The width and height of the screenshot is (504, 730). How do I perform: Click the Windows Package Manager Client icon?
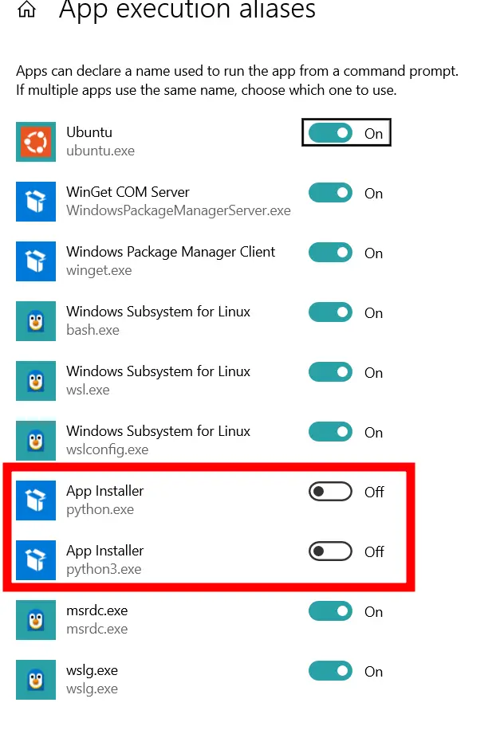click(x=36, y=261)
